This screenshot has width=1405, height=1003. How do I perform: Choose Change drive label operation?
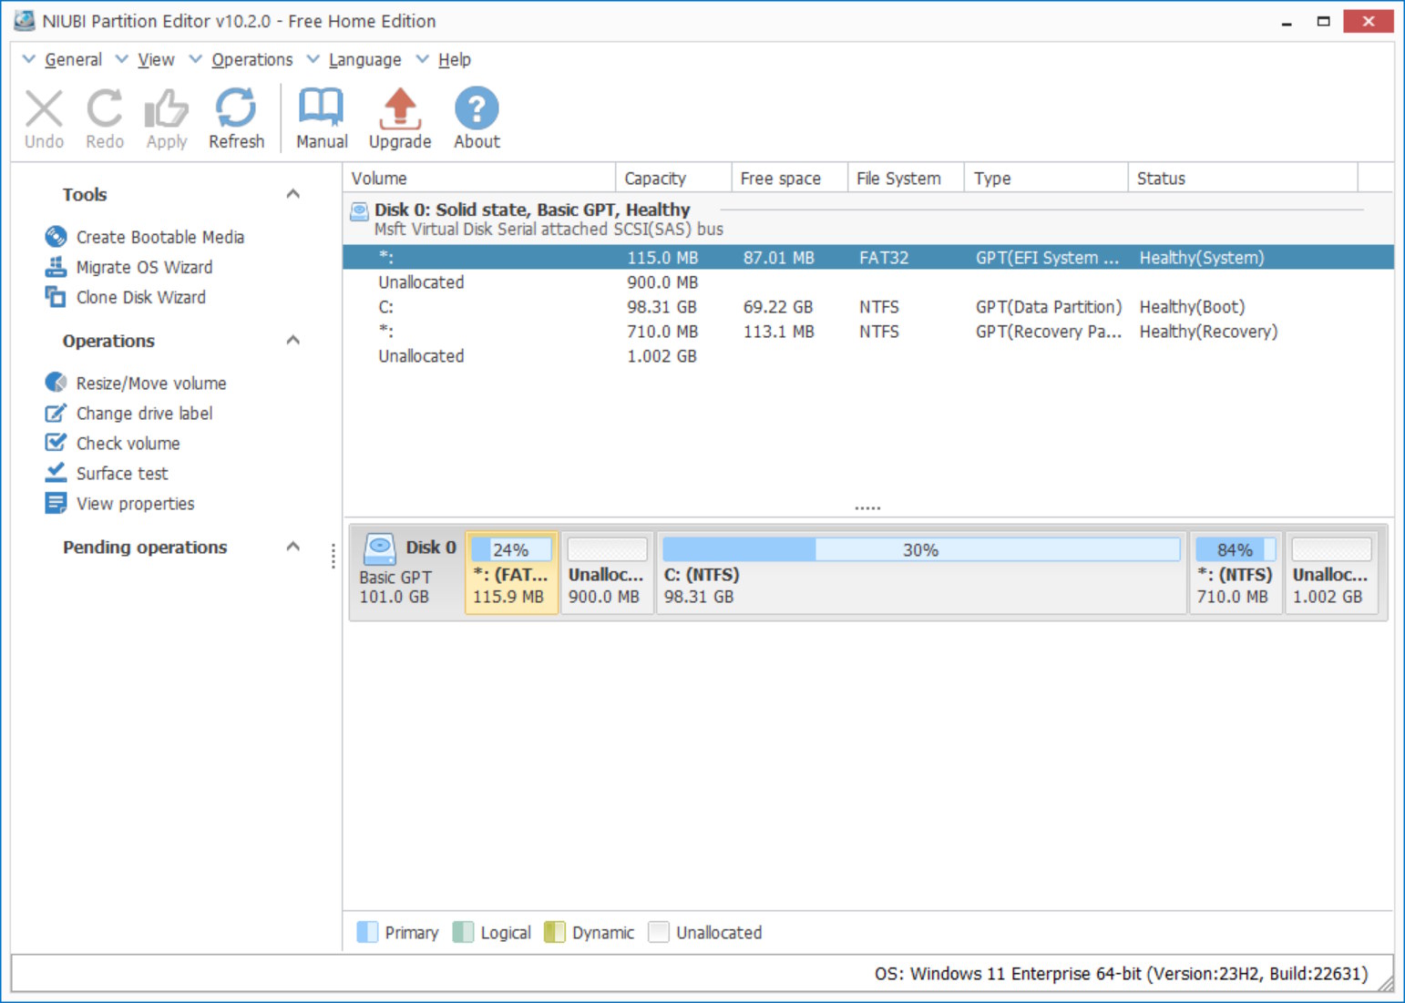(x=144, y=413)
